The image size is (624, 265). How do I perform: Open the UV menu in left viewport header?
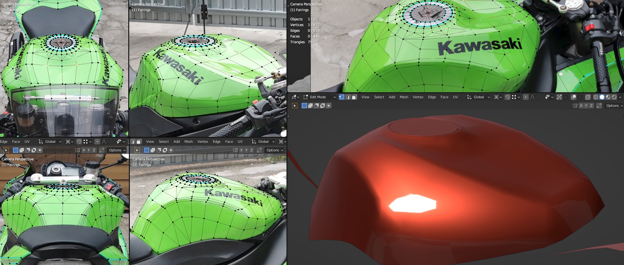pos(27,142)
